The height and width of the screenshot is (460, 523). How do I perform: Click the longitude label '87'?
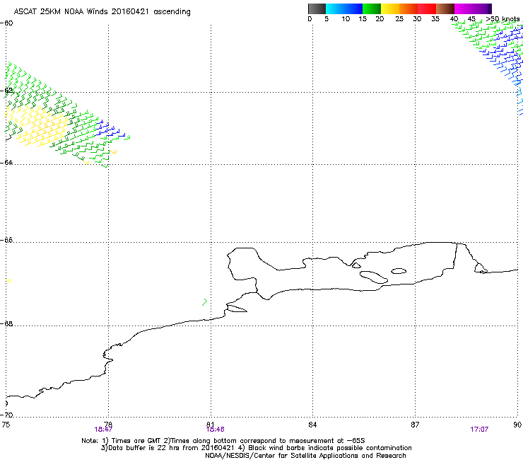[415, 425]
